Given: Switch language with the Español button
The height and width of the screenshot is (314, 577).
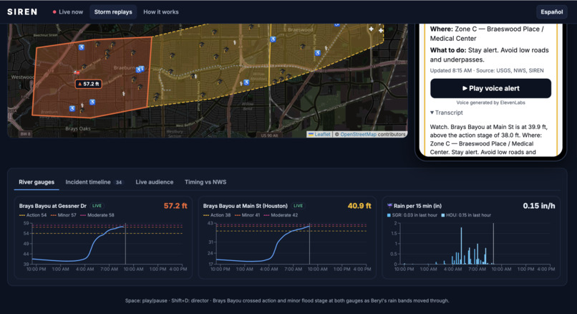Looking at the screenshot, I should [x=551, y=11].
